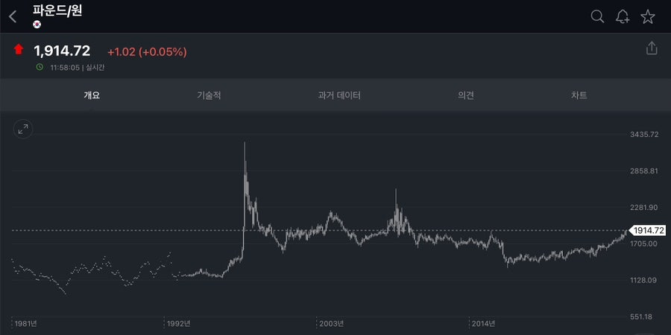This screenshot has width=671, height=335.
Task: Open the 과거 데이터 tab
Action: tap(339, 95)
